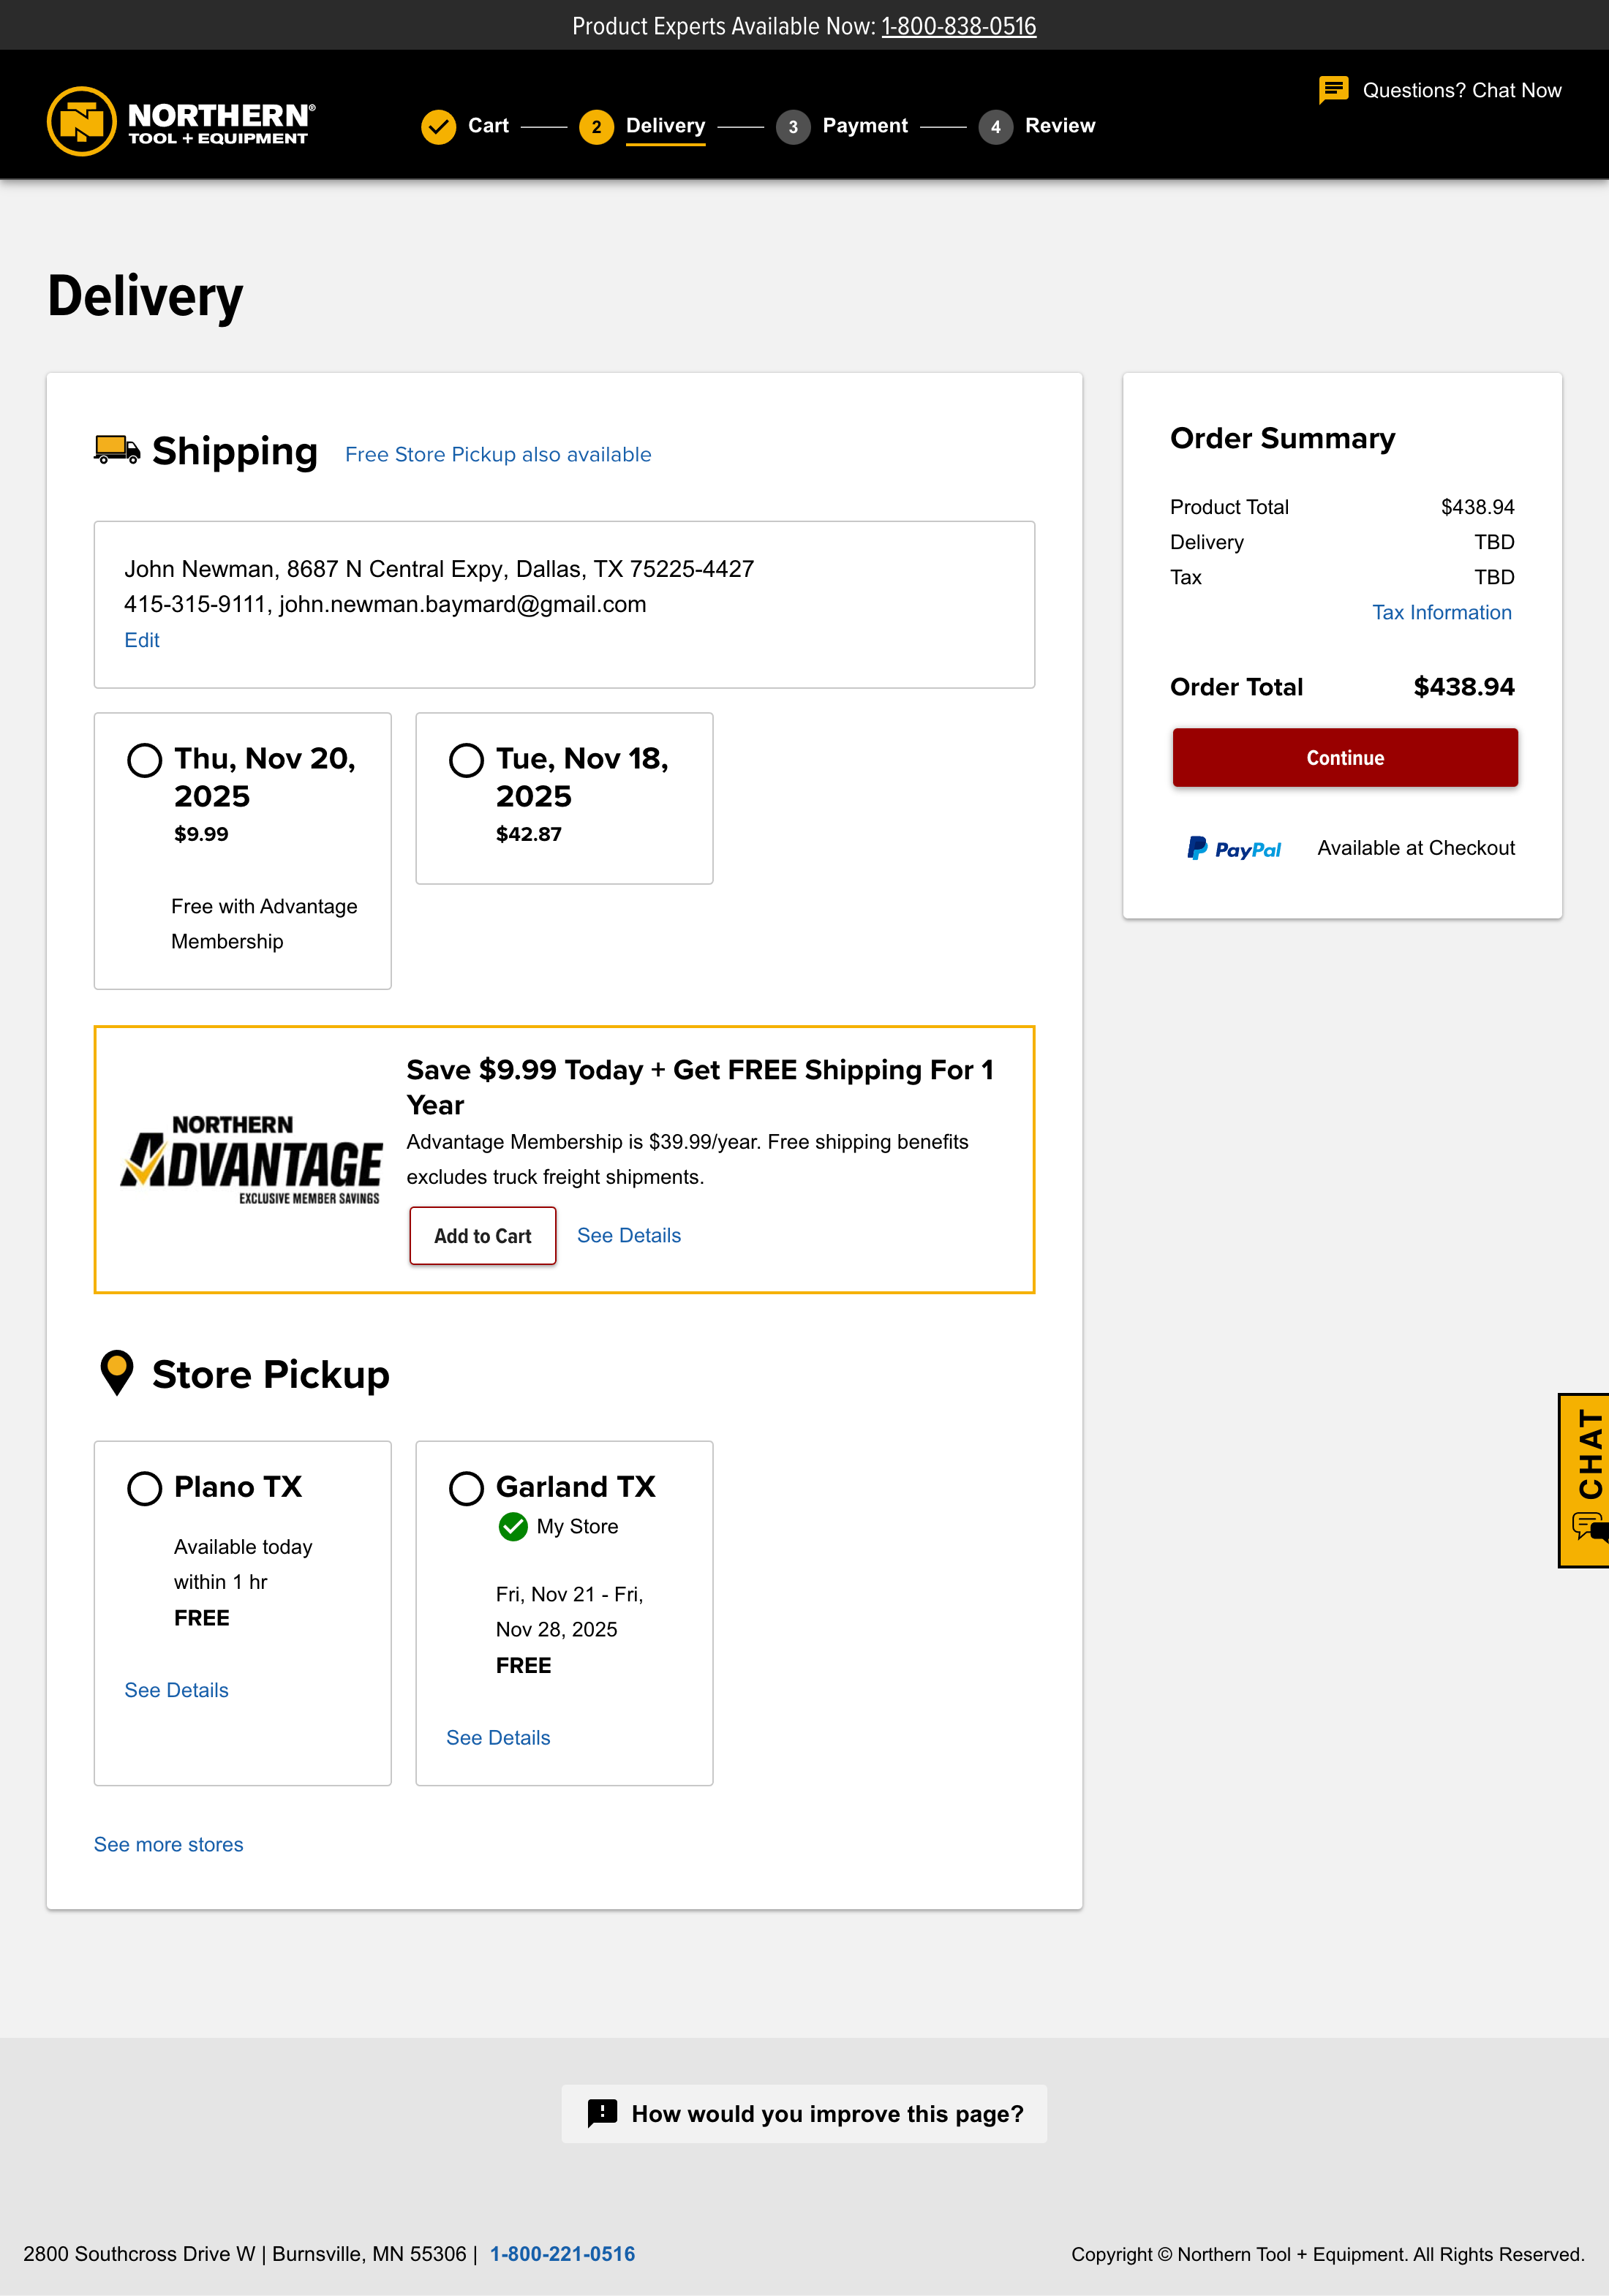Image resolution: width=1609 pixels, height=2296 pixels.
Task: Click the Northern Tool logo
Action: tap(181, 122)
